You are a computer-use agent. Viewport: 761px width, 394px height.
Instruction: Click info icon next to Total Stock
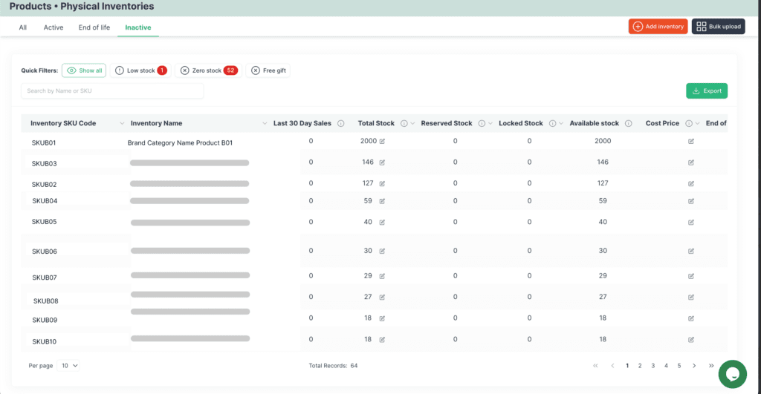pos(404,124)
